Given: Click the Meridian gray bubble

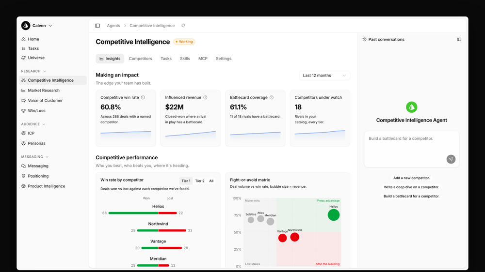Looking at the screenshot, I should [270, 221].
